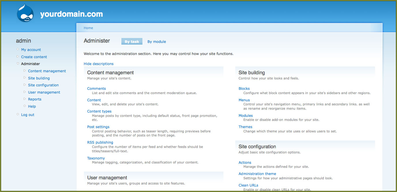
Task: Log out from the sidebar menu
Action: click(28, 115)
